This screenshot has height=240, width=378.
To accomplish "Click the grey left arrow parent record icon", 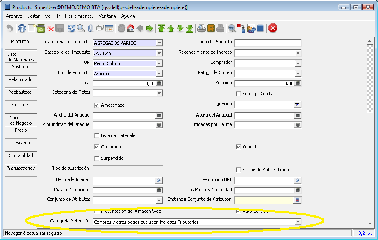I will click(140, 28).
